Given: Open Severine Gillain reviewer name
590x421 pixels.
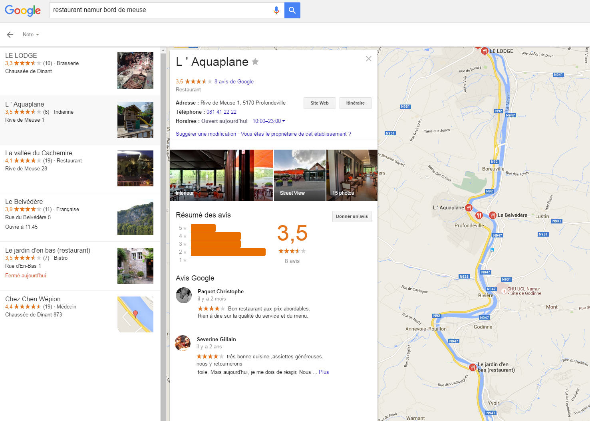Looking at the screenshot, I should 217,339.
